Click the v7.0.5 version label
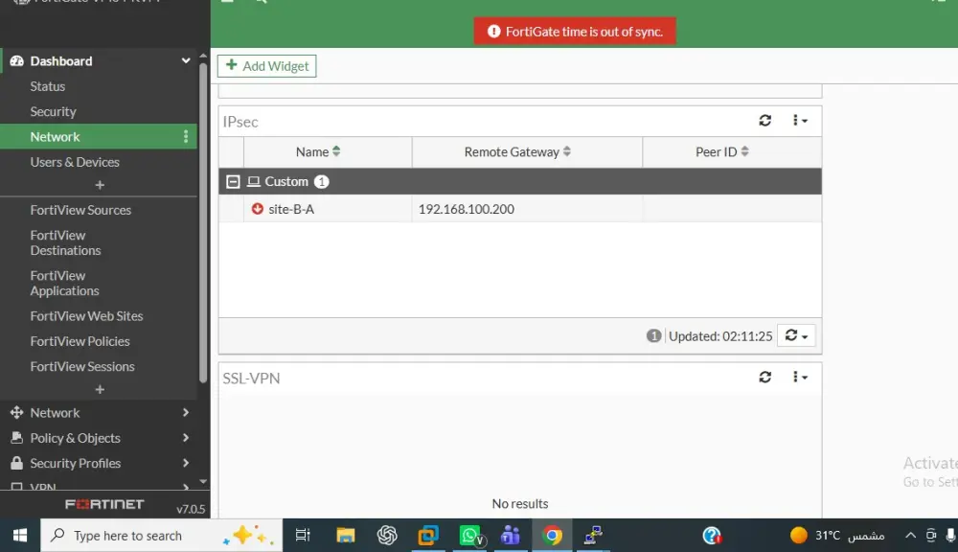The image size is (958, 552). 191,509
